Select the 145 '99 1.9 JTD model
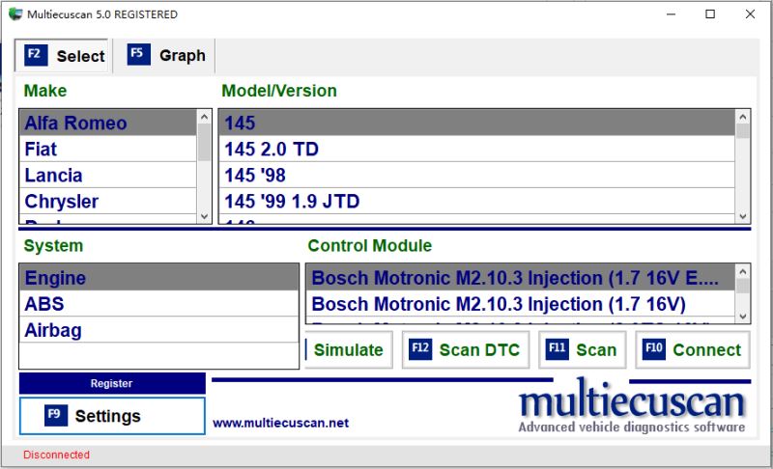Image resolution: width=773 pixels, height=469 pixels. click(476, 202)
